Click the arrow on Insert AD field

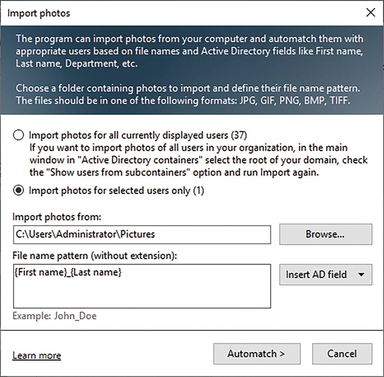pos(361,275)
